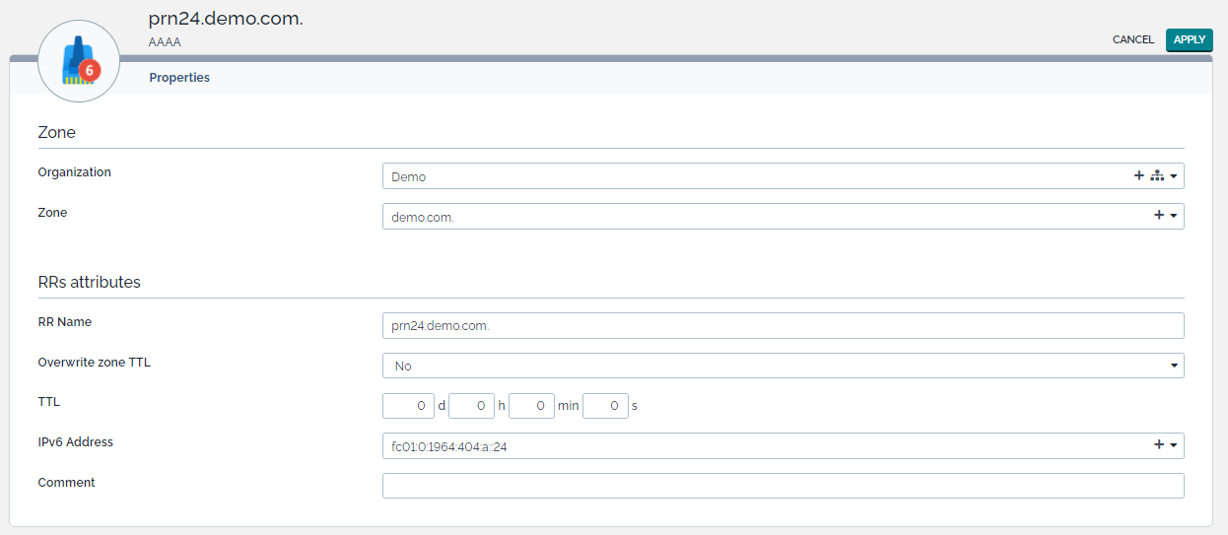Expand the Zone dropdown arrow

point(1174,216)
